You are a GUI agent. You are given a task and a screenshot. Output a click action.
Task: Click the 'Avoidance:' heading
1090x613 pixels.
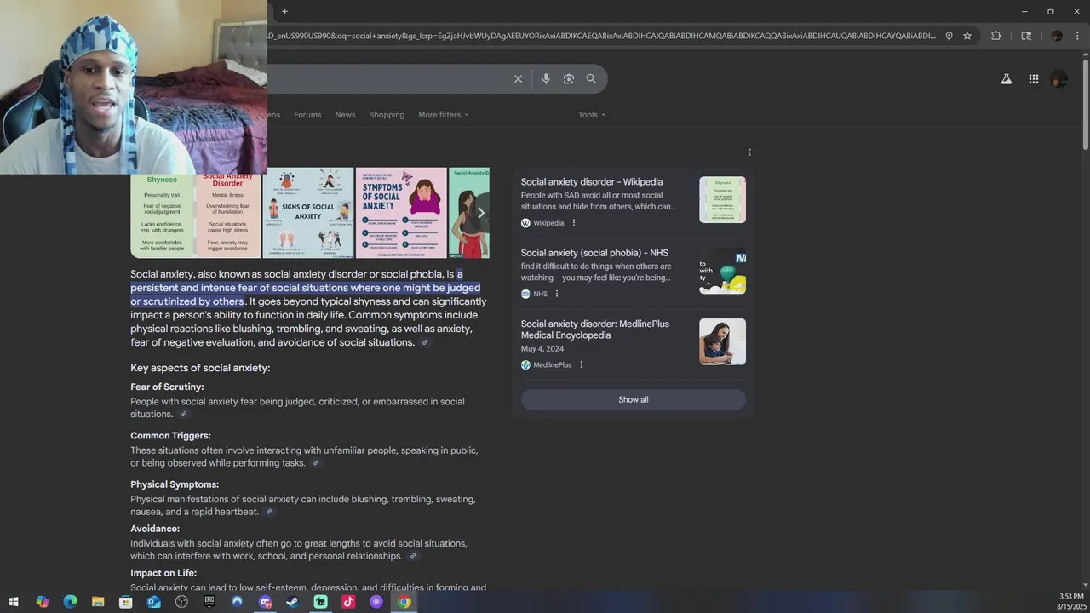click(155, 529)
